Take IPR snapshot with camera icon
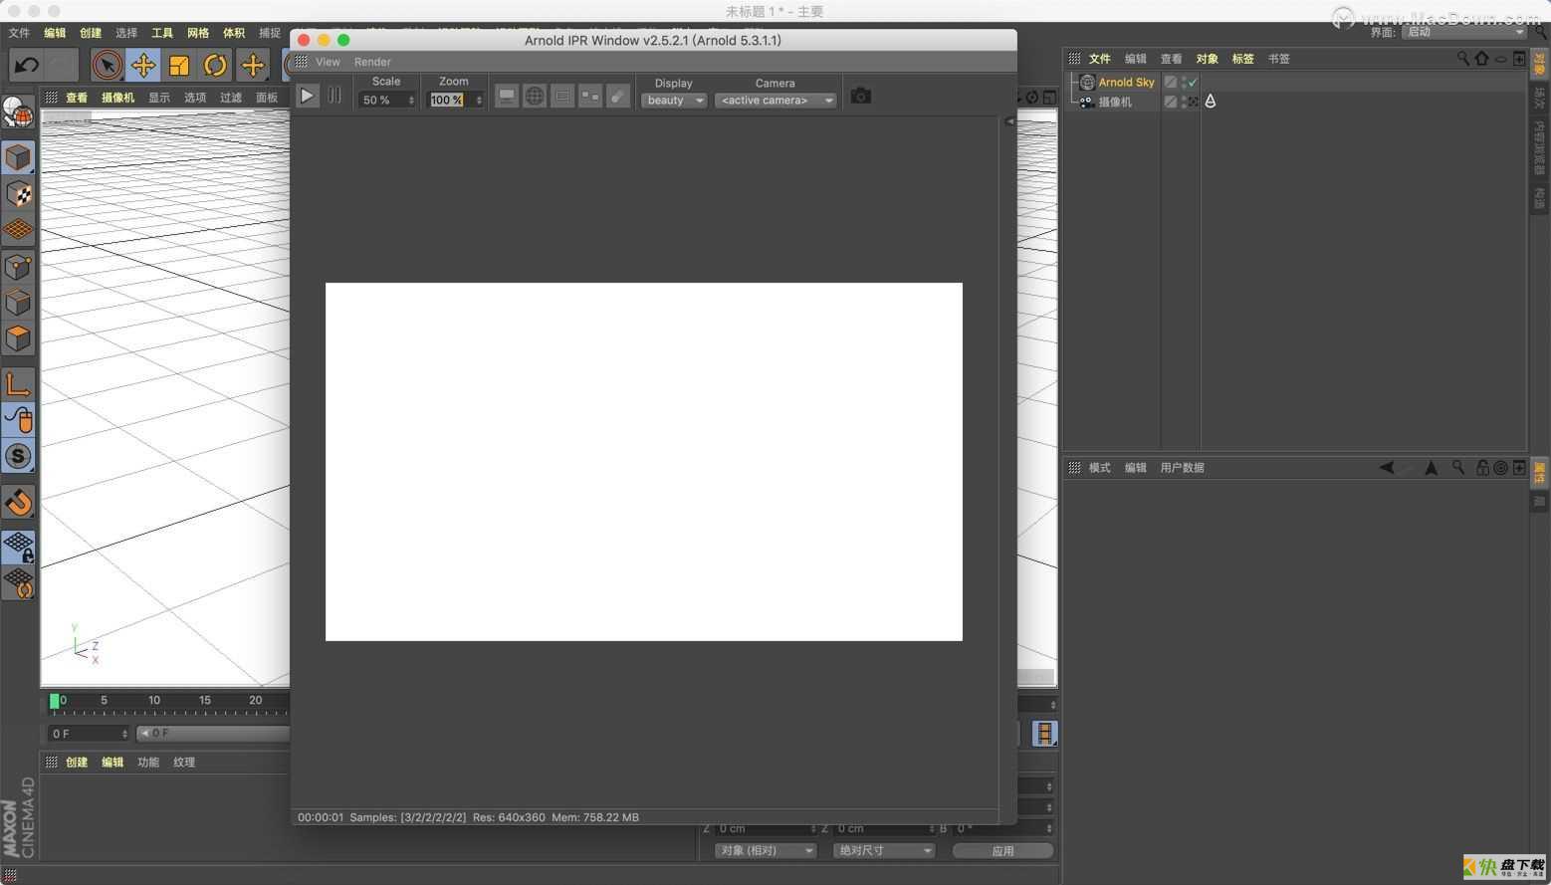Screen dimensions: 1551x885 pyautogui.click(x=861, y=96)
